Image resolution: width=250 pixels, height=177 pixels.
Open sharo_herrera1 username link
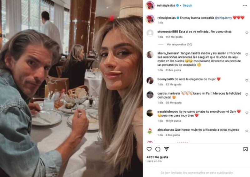pyautogui.click(x=168, y=53)
